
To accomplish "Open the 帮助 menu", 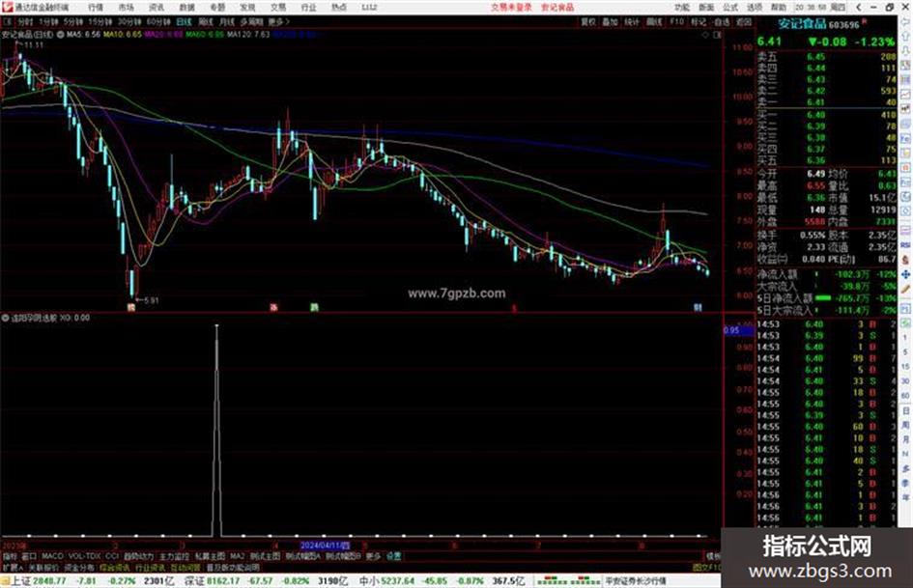I will click(779, 8).
